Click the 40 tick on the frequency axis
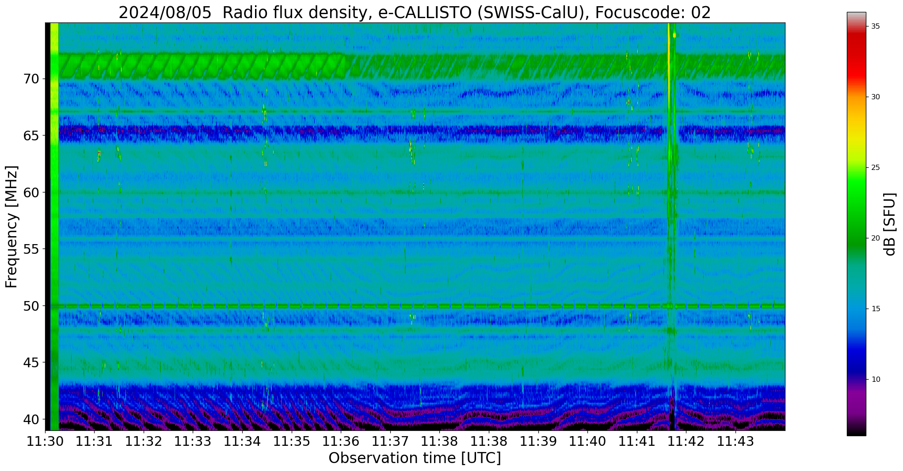This screenshot has width=903, height=471. (x=31, y=419)
